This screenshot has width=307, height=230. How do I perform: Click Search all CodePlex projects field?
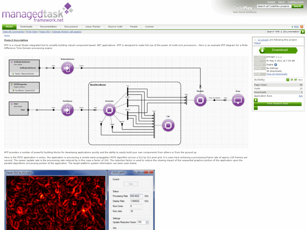point(274,6)
